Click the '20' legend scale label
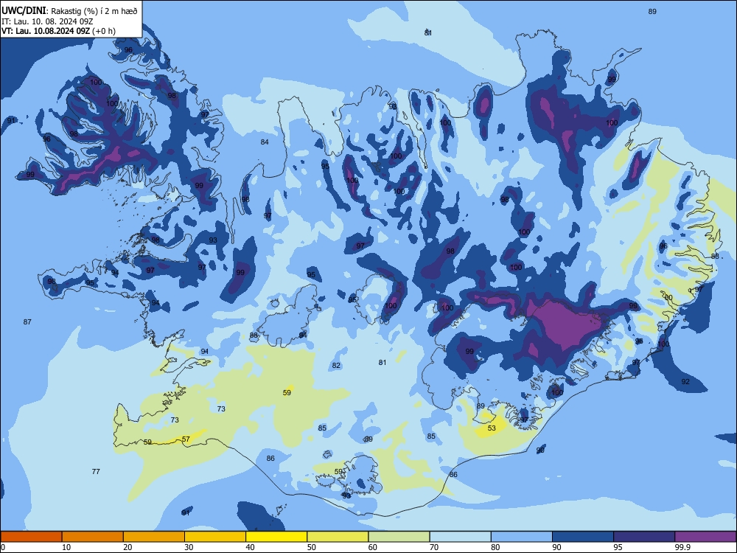Image resolution: width=737 pixels, height=553 pixels. tap(128, 547)
